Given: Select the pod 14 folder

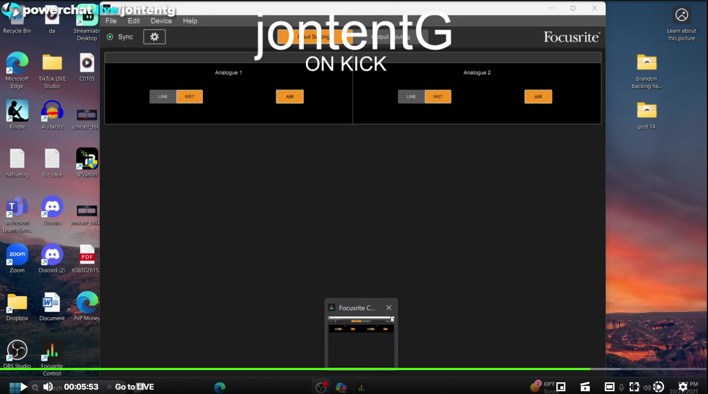Looking at the screenshot, I should [647, 115].
